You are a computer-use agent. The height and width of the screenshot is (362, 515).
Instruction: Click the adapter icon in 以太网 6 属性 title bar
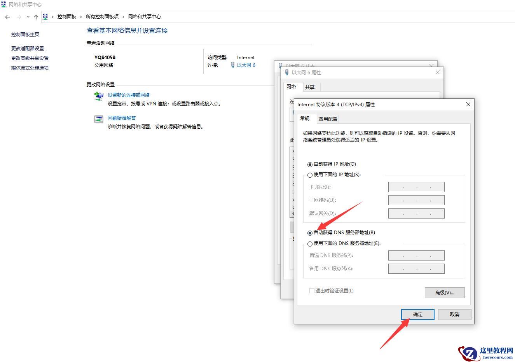(x=287, y=72)
